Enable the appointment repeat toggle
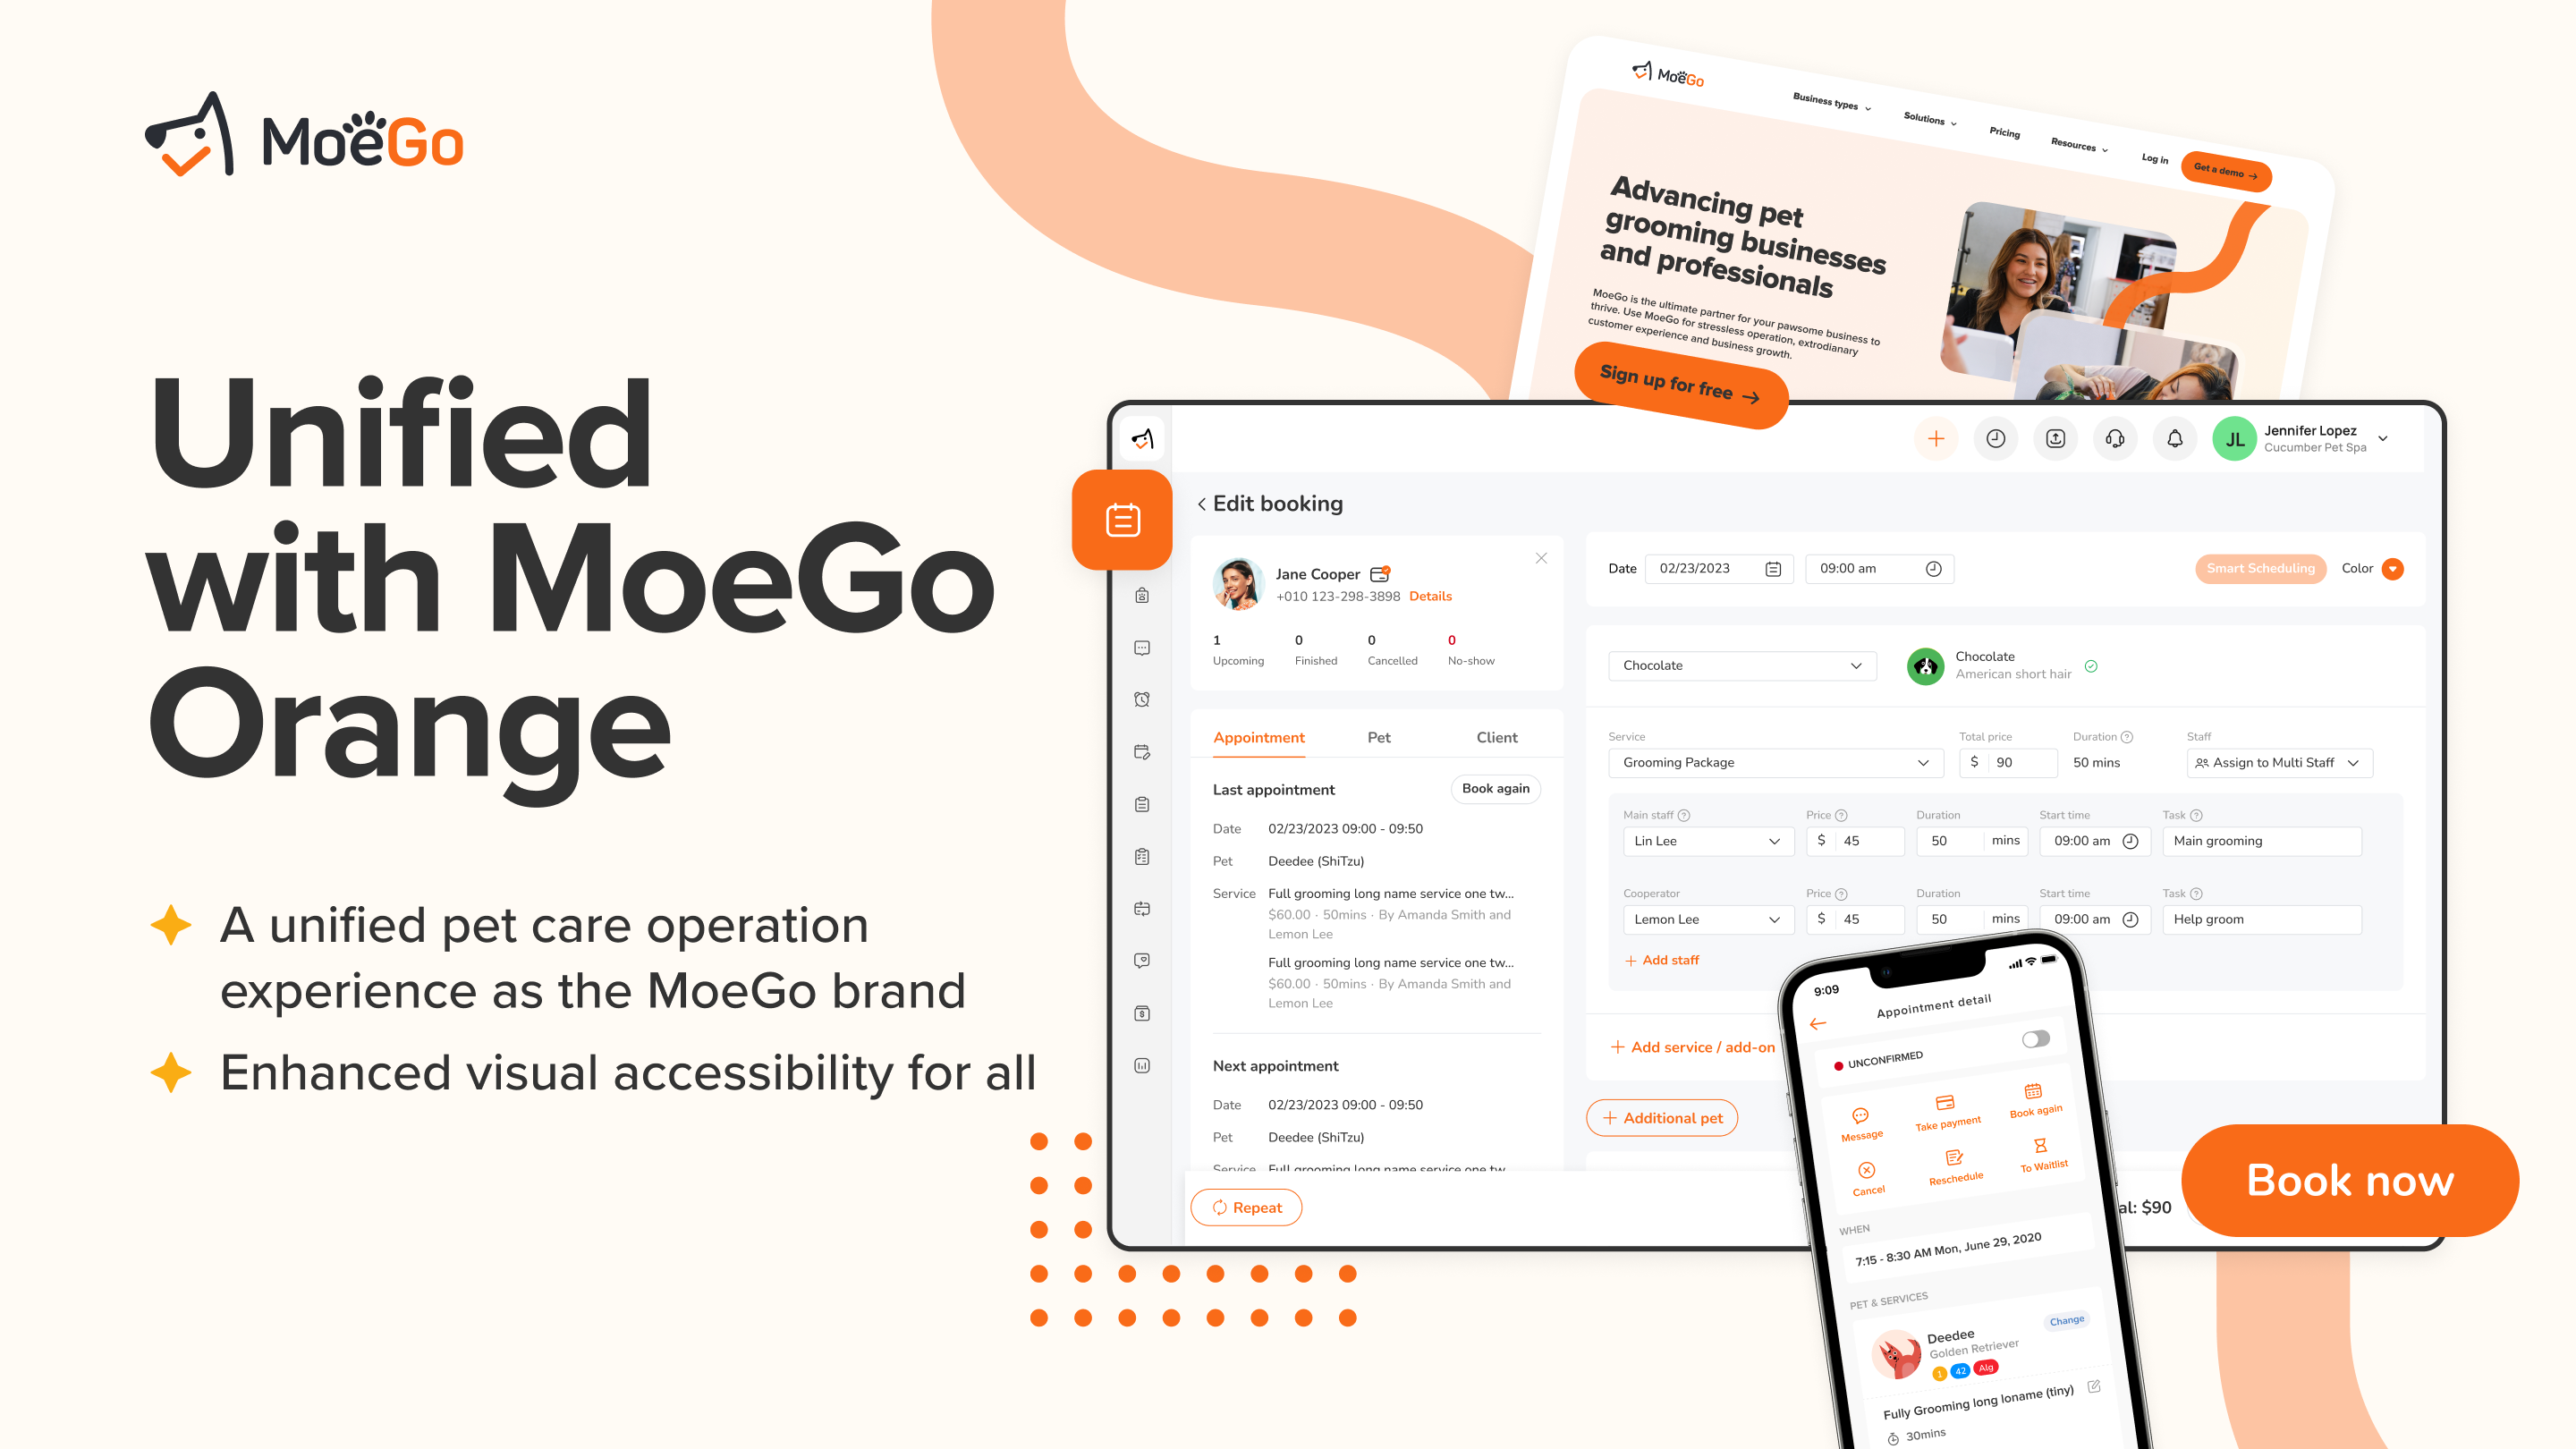2576x1449 pixels. coord(1248,1207)
